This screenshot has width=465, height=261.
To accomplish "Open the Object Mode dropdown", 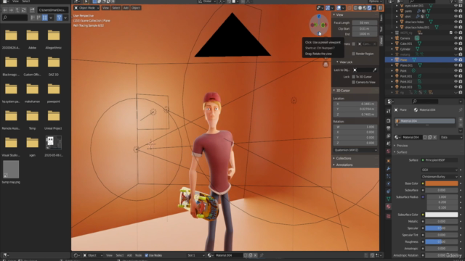I will point(86,8).
